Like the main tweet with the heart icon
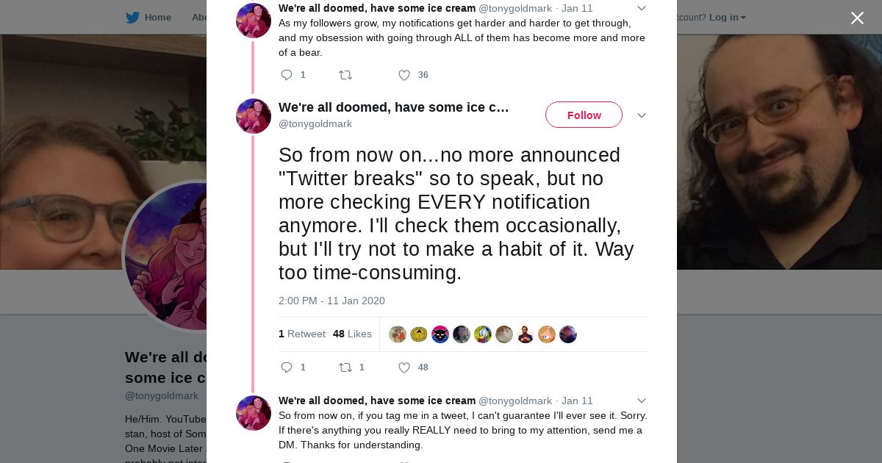 [404, 367]
